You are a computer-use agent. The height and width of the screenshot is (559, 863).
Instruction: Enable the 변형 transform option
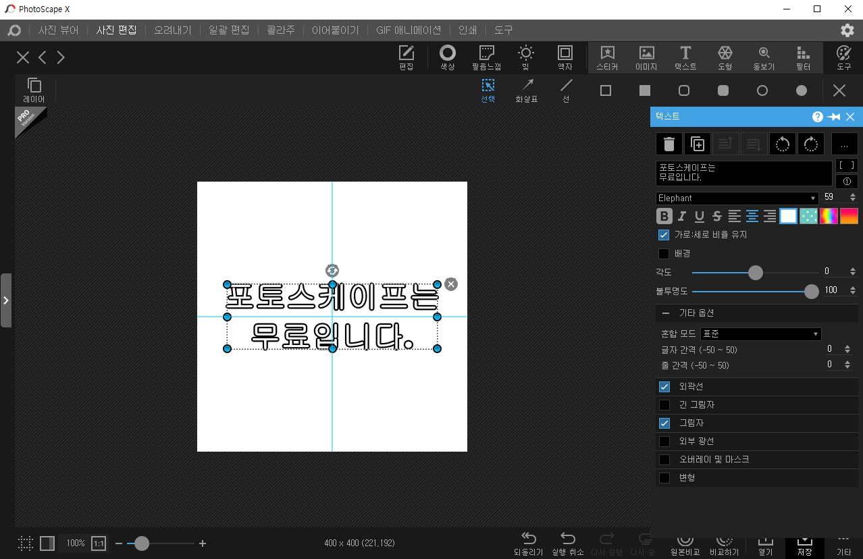point(664,478)
